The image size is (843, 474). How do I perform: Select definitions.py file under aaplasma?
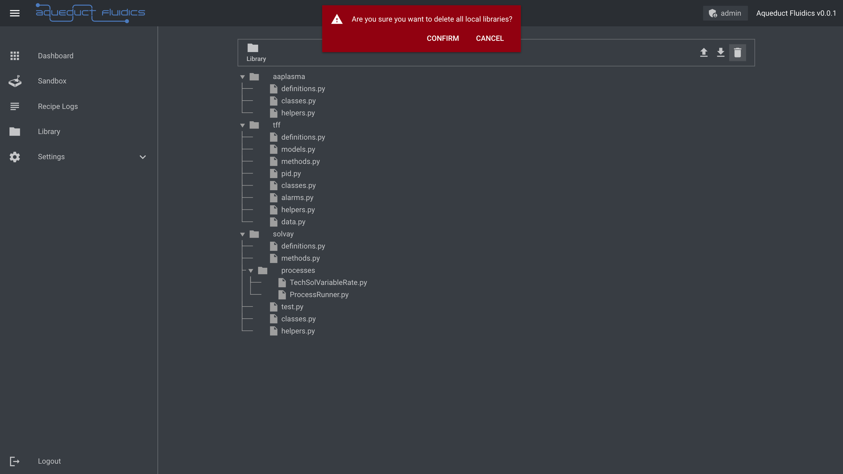303,88
